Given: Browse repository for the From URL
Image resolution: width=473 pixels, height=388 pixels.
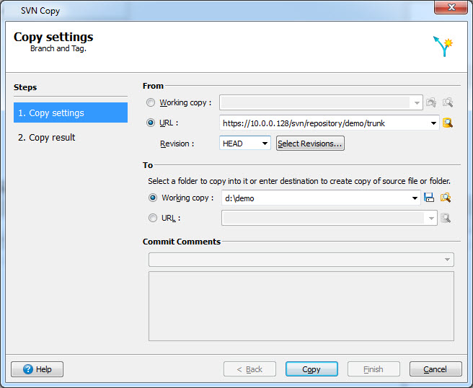Looking at the screenshot, I should coord(448,123).
